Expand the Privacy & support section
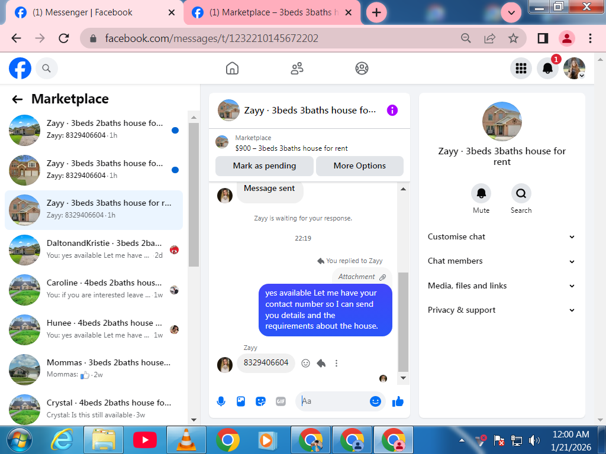 [x=502, y=310]
